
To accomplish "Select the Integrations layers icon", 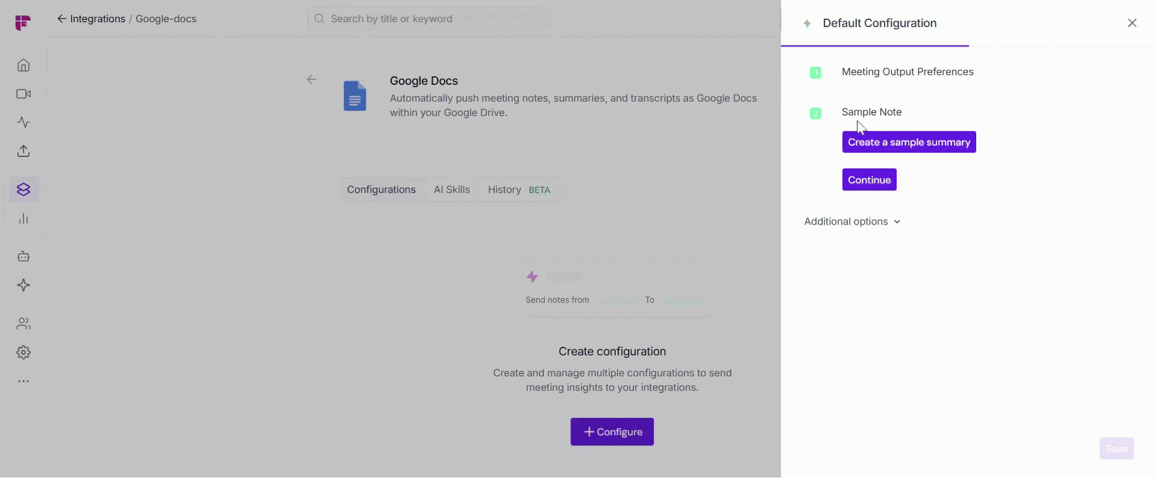I will click(24, 190).
